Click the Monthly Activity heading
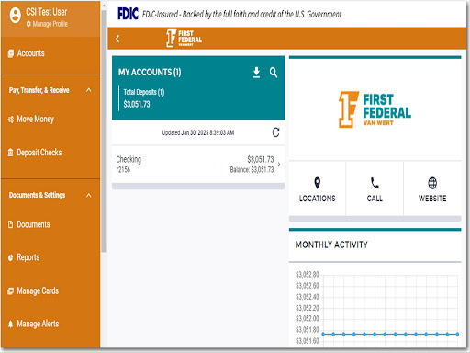 pos(331,245)
